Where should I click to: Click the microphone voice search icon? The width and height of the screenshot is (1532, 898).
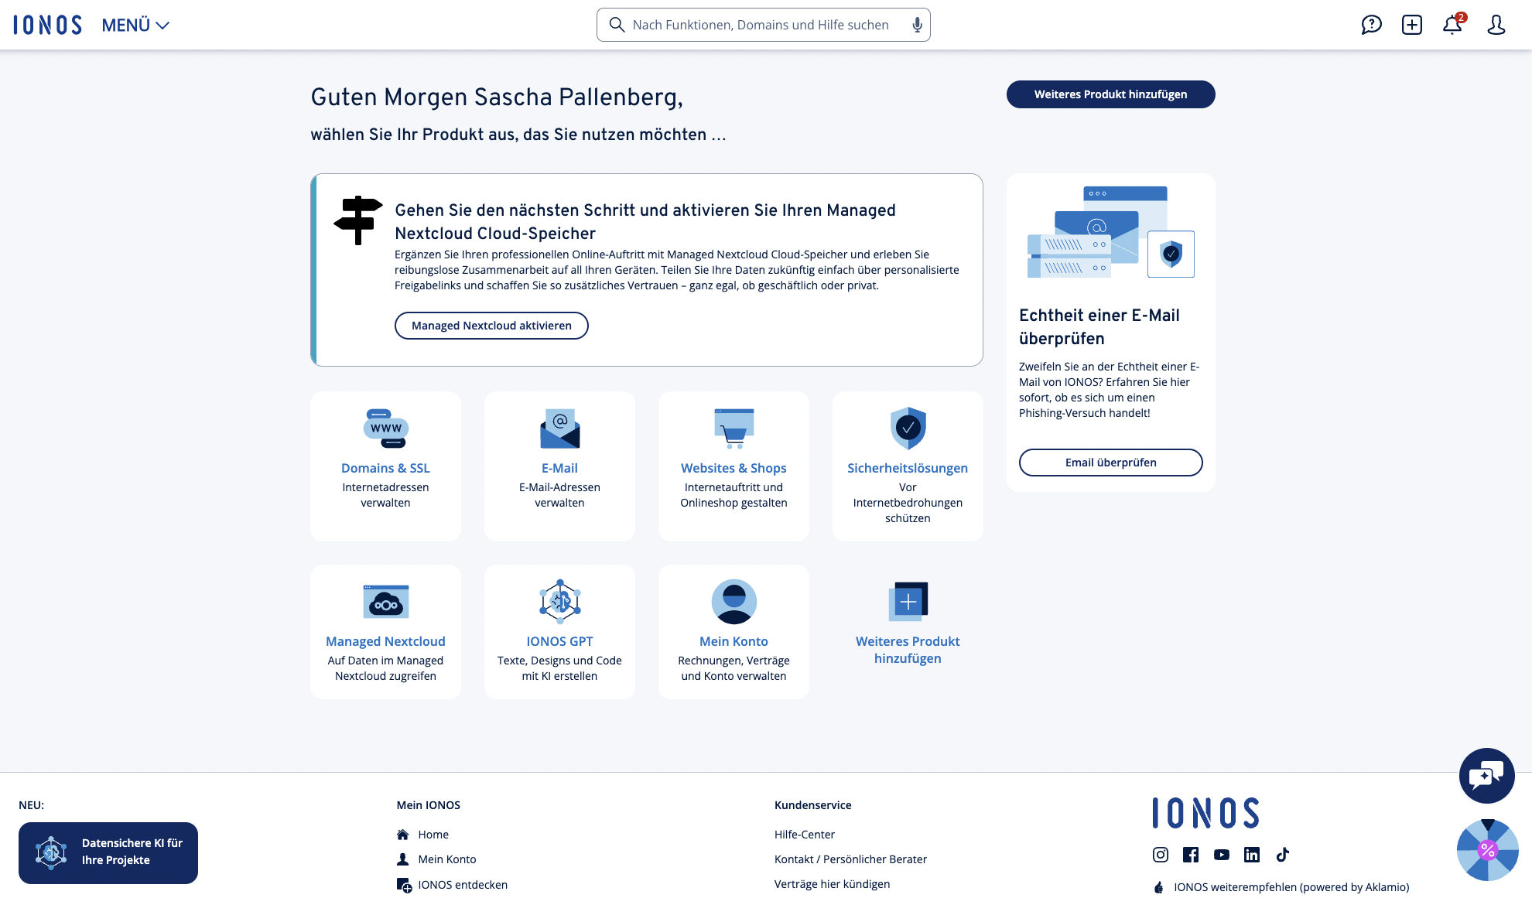click(917, 25)
